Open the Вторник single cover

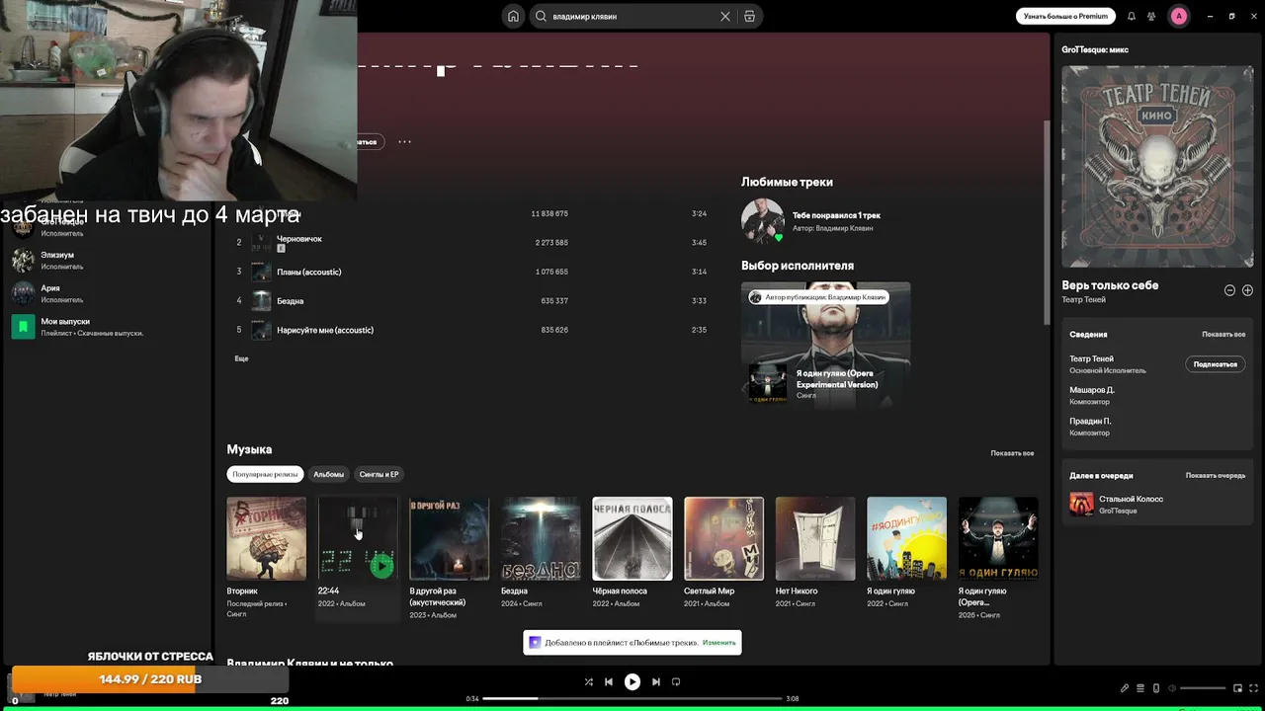click(x=266, y=538)
